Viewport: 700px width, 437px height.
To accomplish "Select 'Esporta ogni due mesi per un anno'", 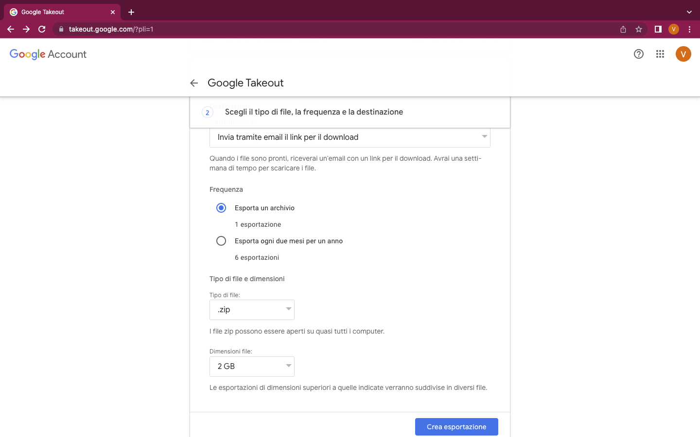I will 221,240.
